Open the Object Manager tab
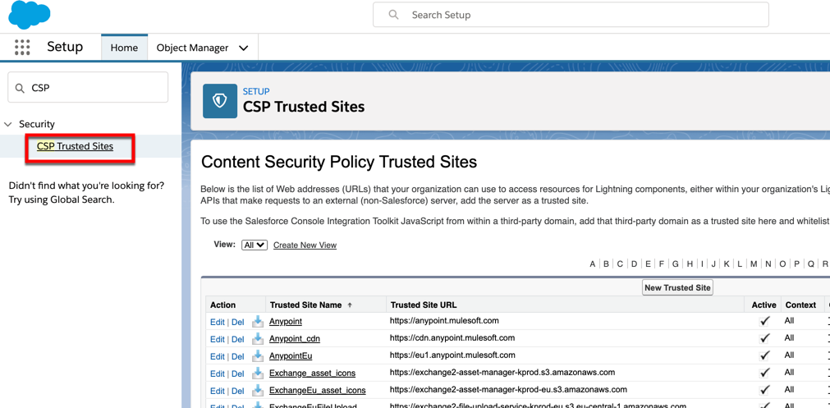This screenshot has height=408, width=830. coord(192,48)
